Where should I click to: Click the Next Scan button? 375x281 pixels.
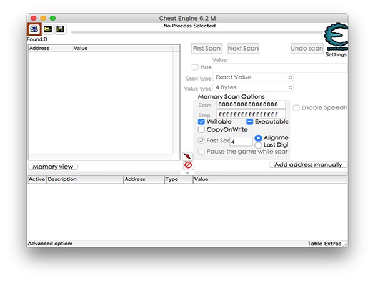[243, 49]
